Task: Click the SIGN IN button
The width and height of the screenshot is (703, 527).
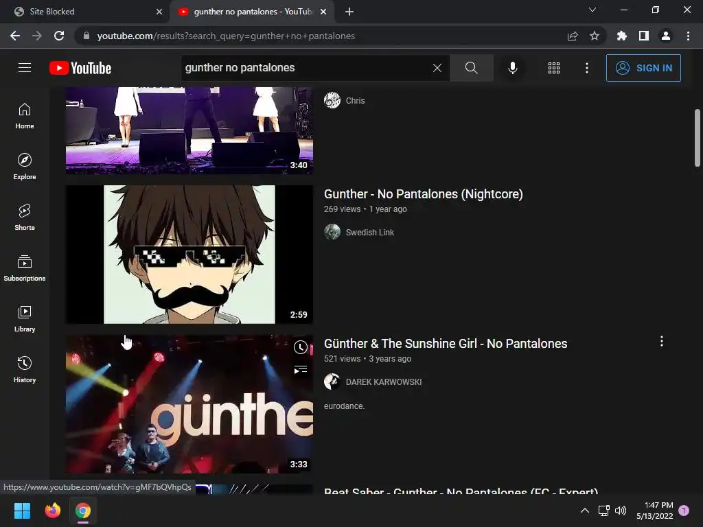Action: [643, 68]
